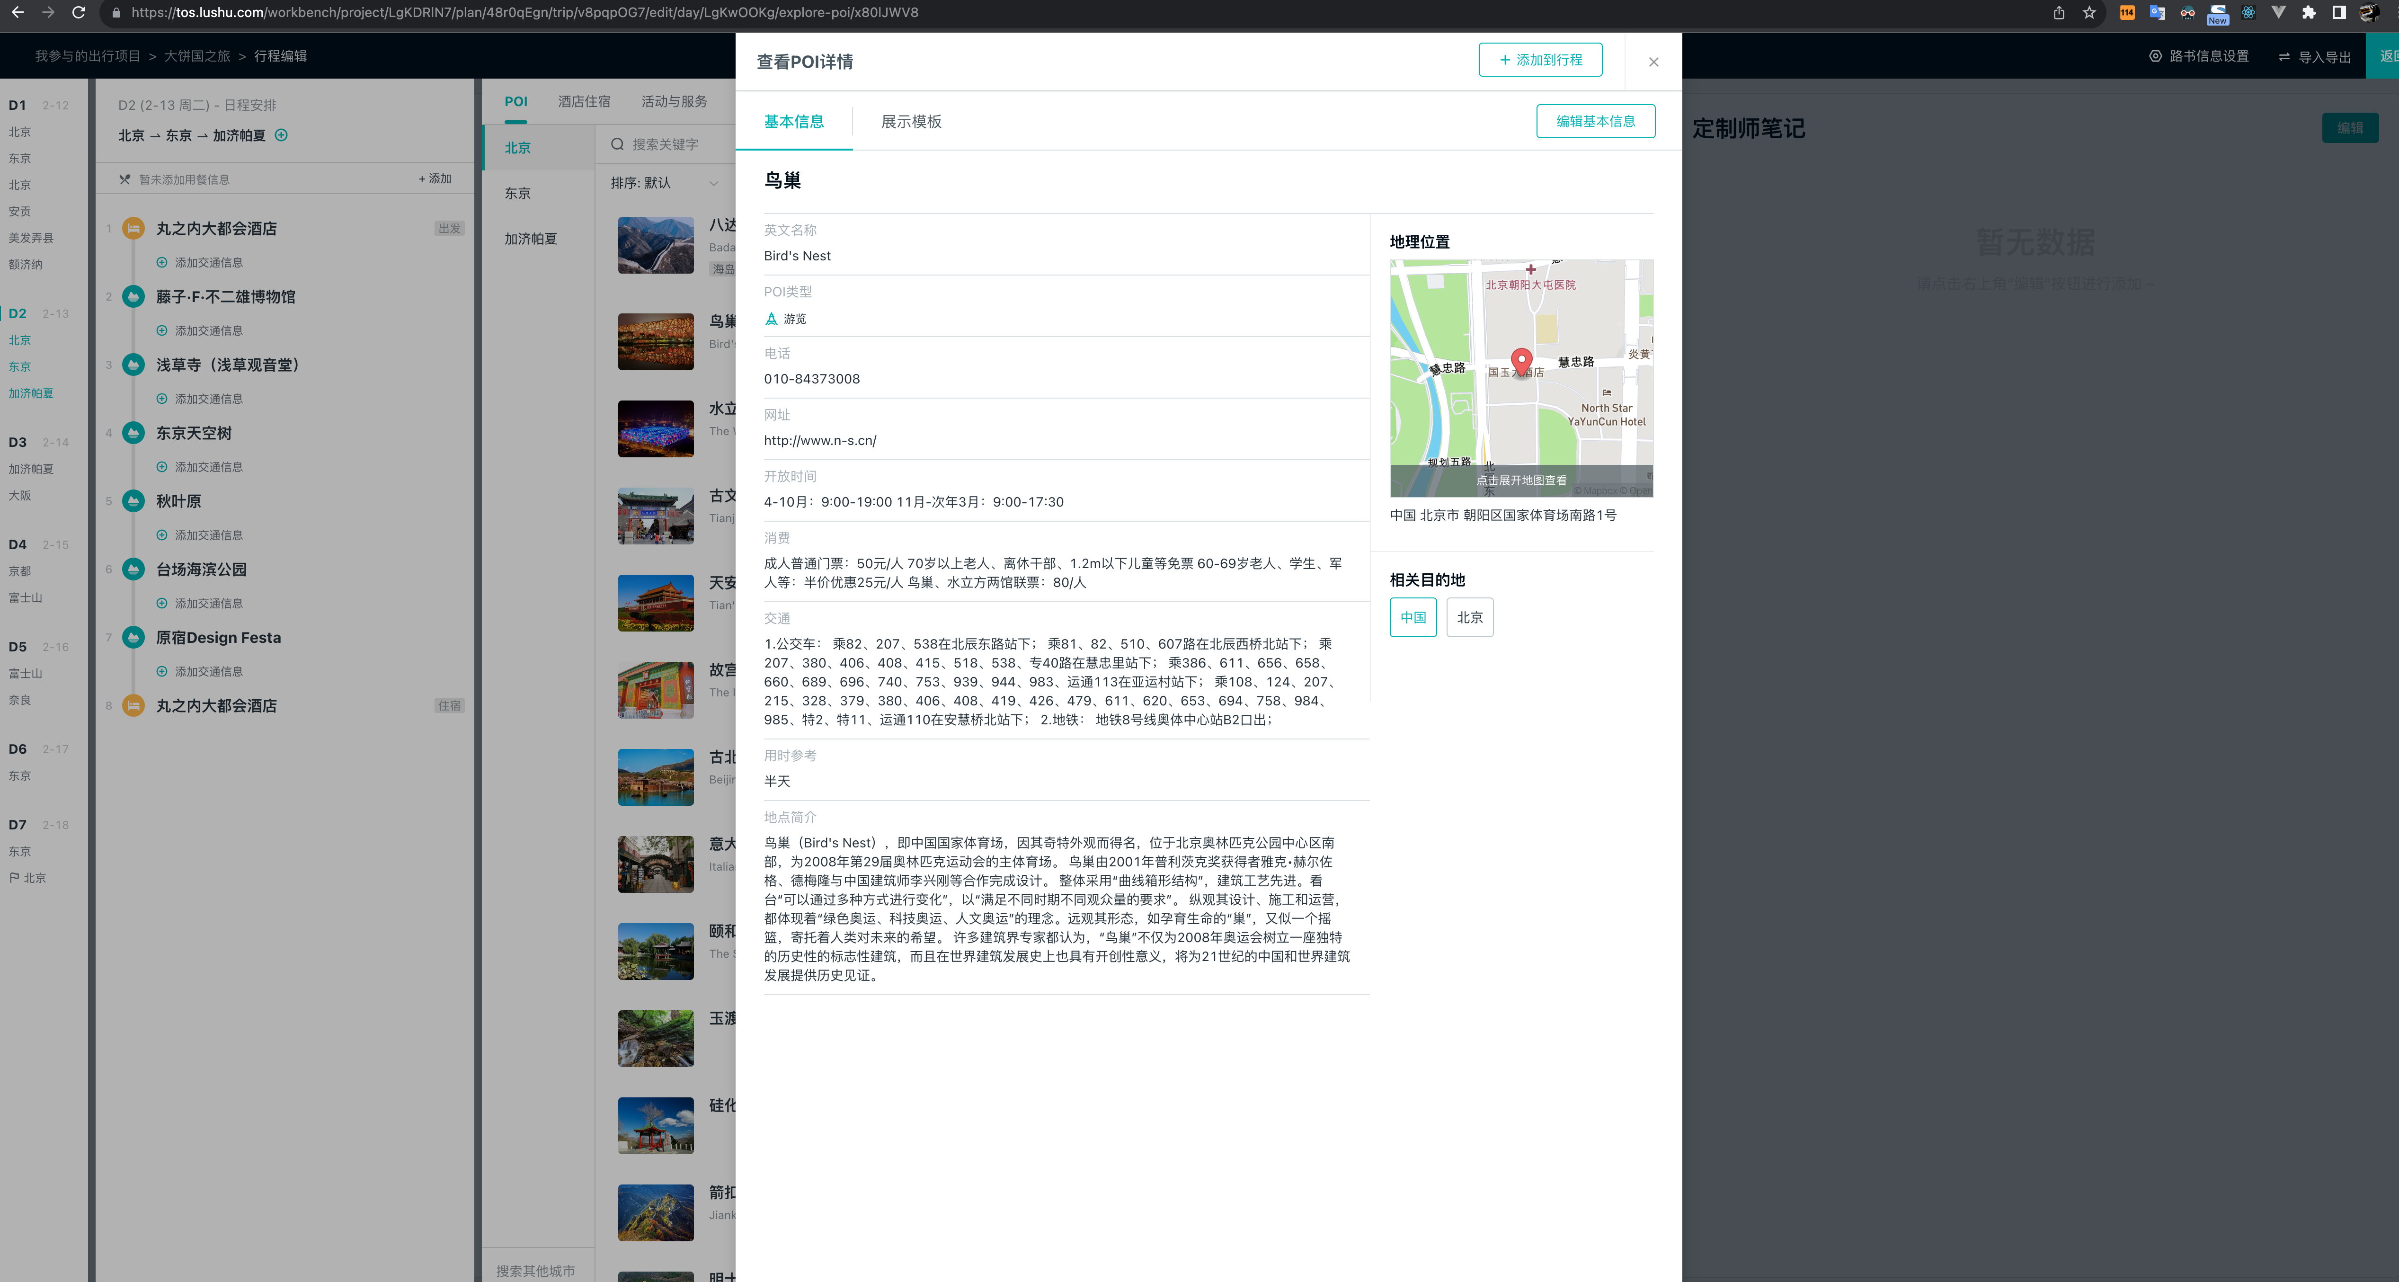This screenshot has width=2399, height=1282.
Task: Click the sightseeing icon for 藤子·F·不二雄博物馆
Action: coord(133,296)
